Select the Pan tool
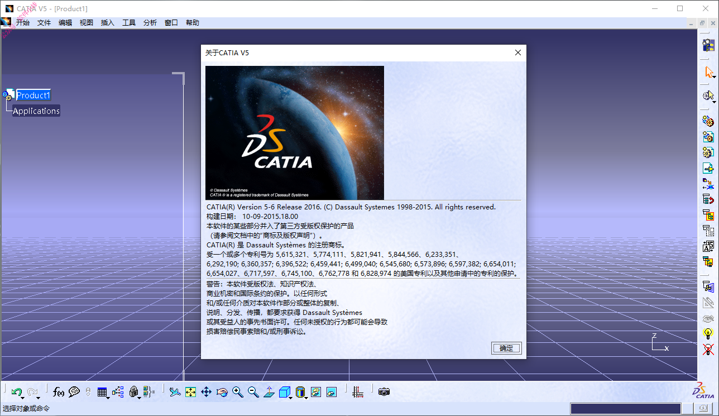Viewport: 719px width, 416px height. tap(206, 392)
